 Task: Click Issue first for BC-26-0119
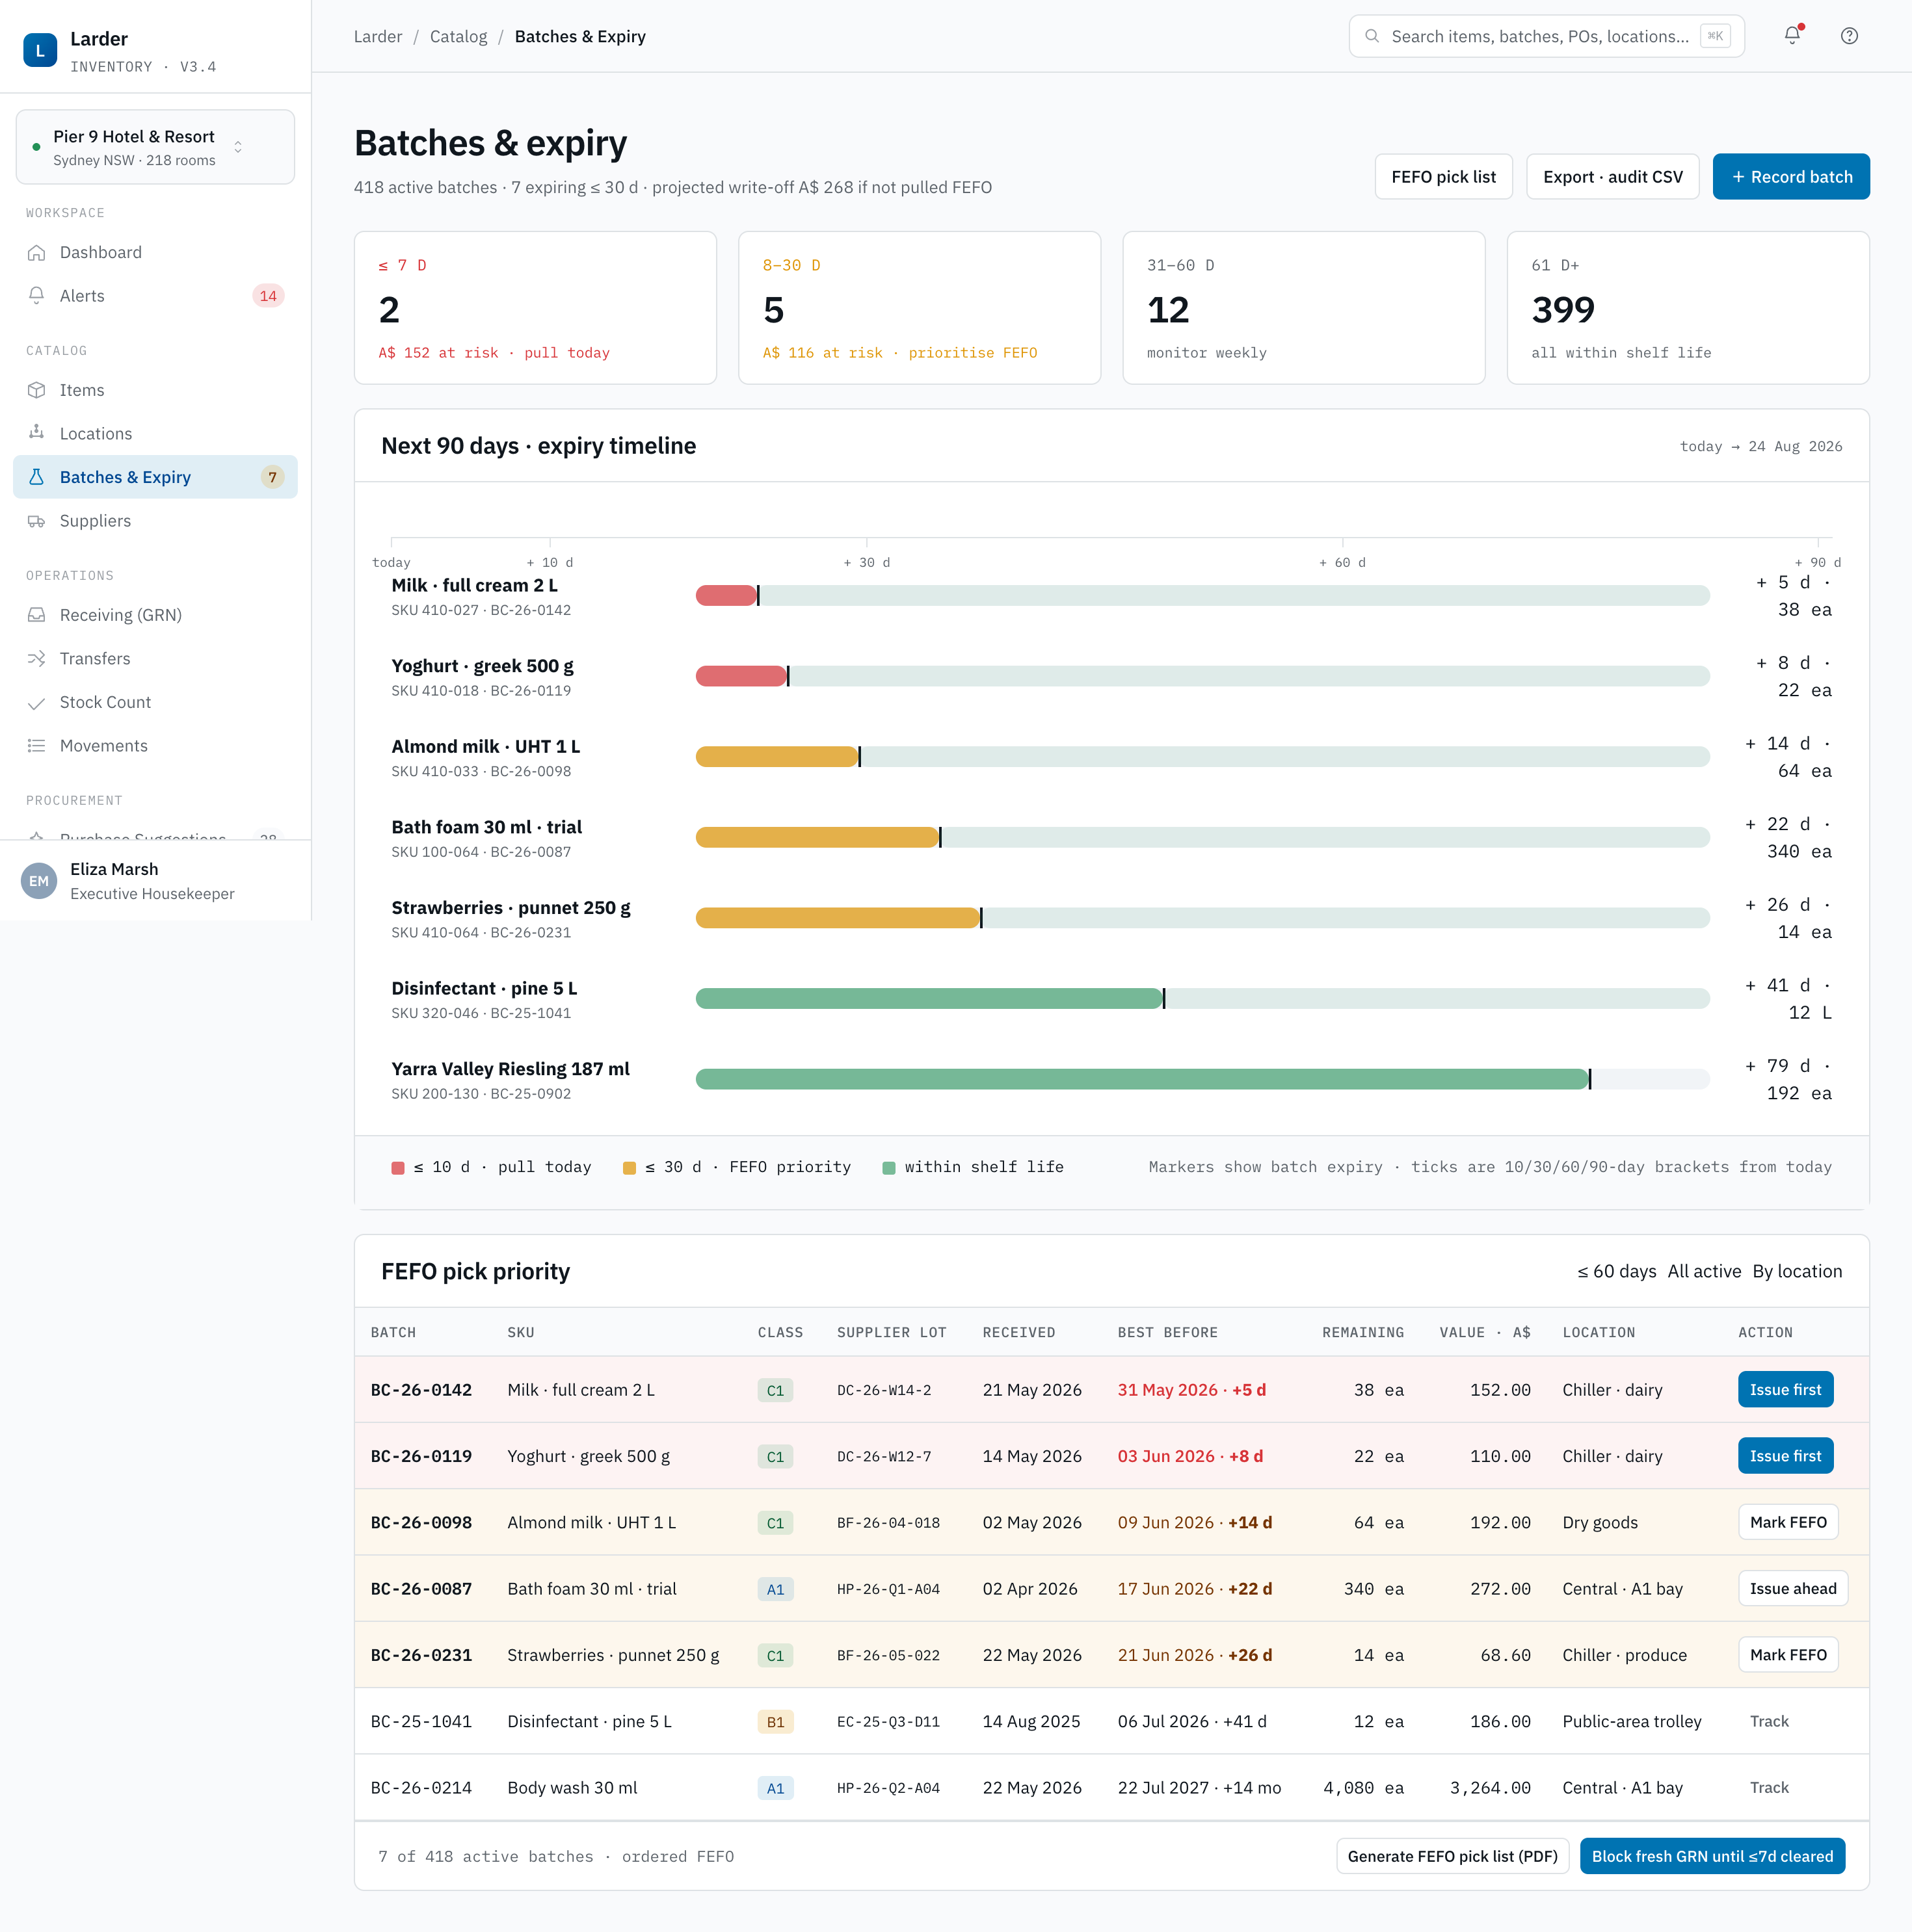1785,1456
